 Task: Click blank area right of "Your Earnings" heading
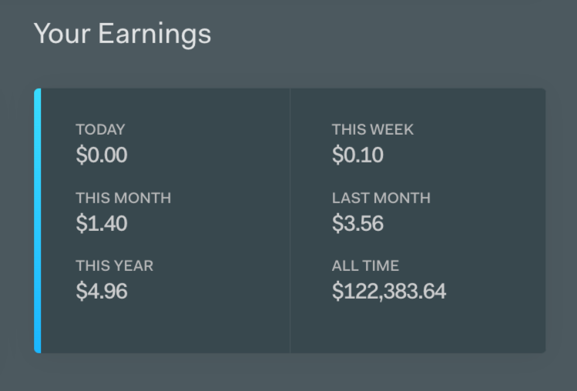tap(385, 35)
